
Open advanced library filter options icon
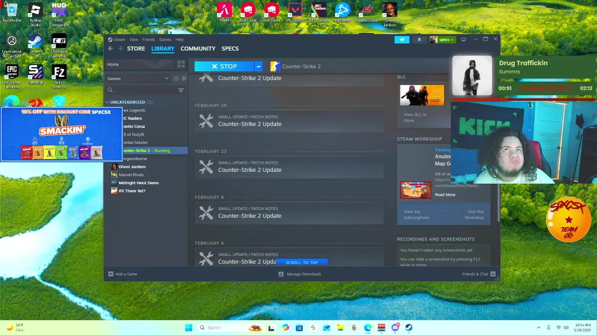(181, 90)
